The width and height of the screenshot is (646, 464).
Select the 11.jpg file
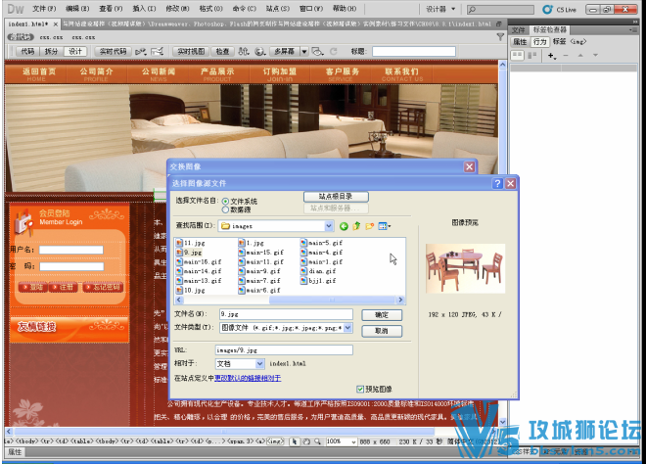190,243
